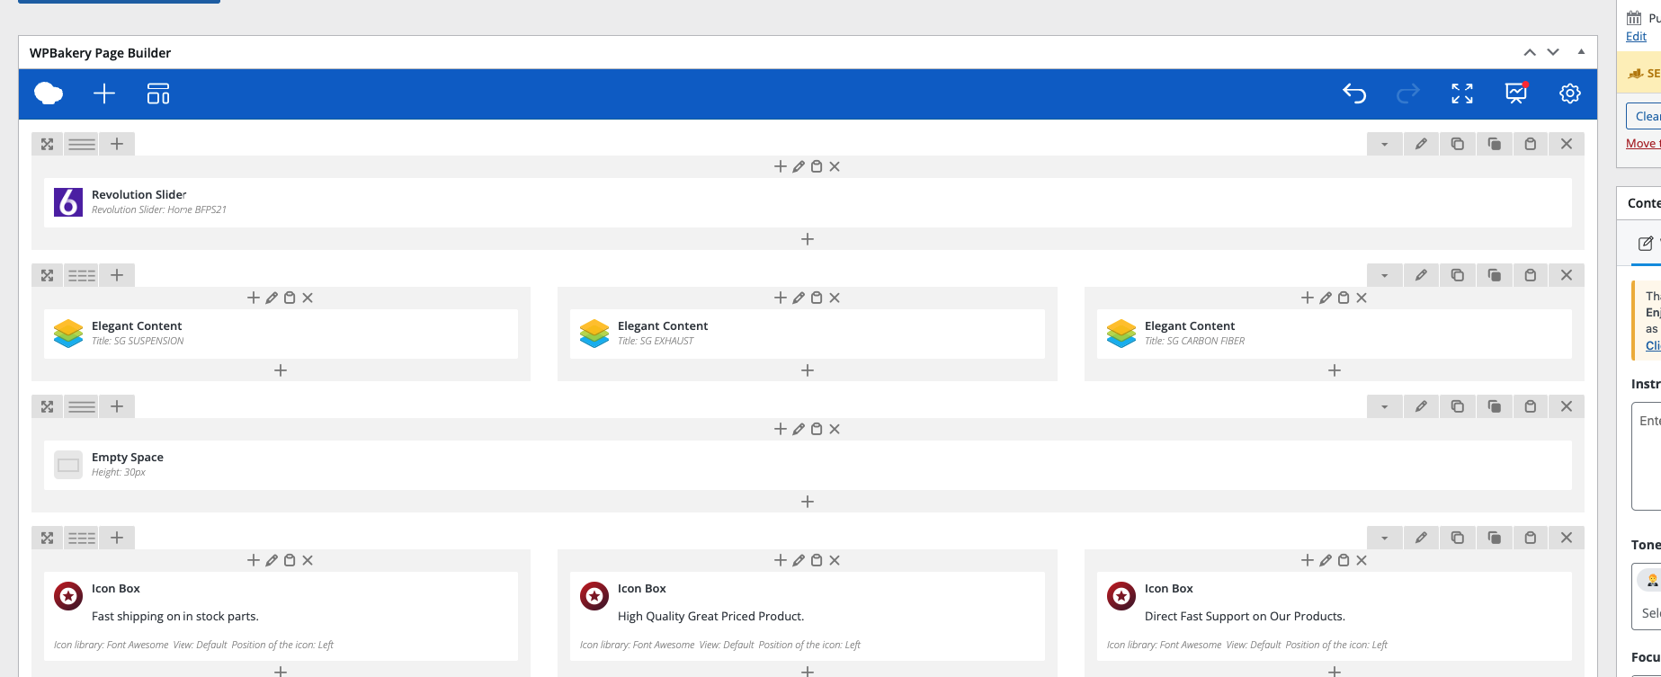Image resolution: width=1661 pixels, height=677 pixels.
Task: Redo the last undone change
Action: tap(1408, 94)
